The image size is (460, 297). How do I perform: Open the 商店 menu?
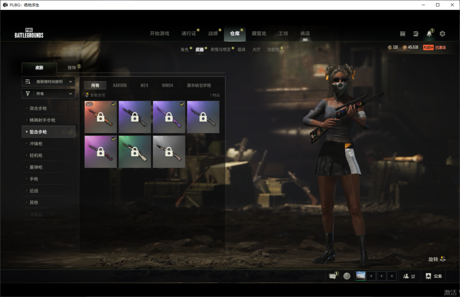(x=305, y=34)
